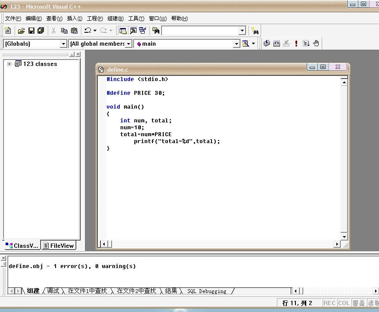Click the Redo icon
The height and width of the screenshot is (312, 379).
pos(103,31)
